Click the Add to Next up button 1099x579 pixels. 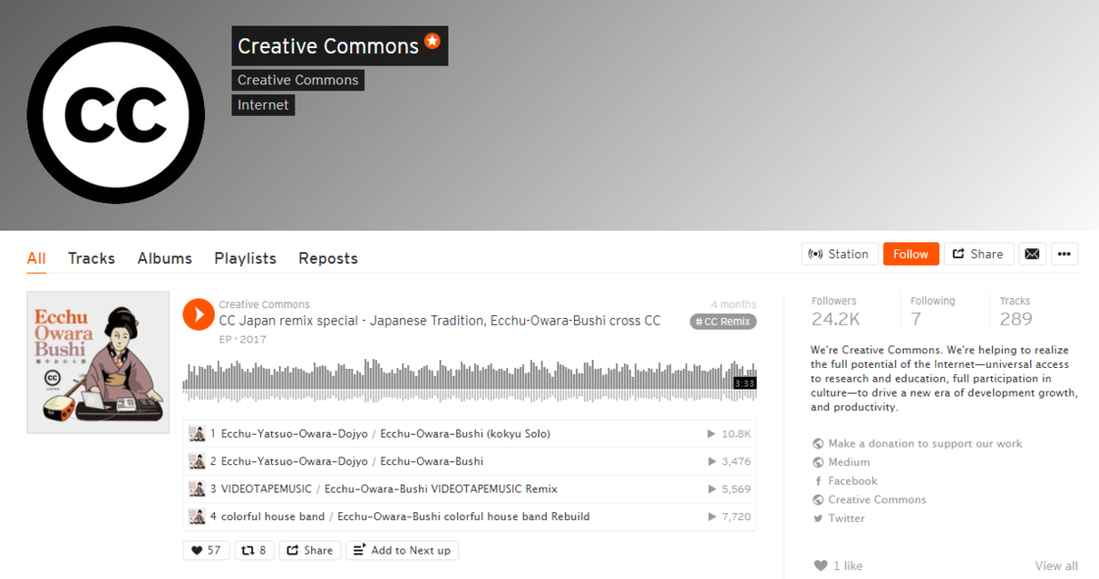402,551
